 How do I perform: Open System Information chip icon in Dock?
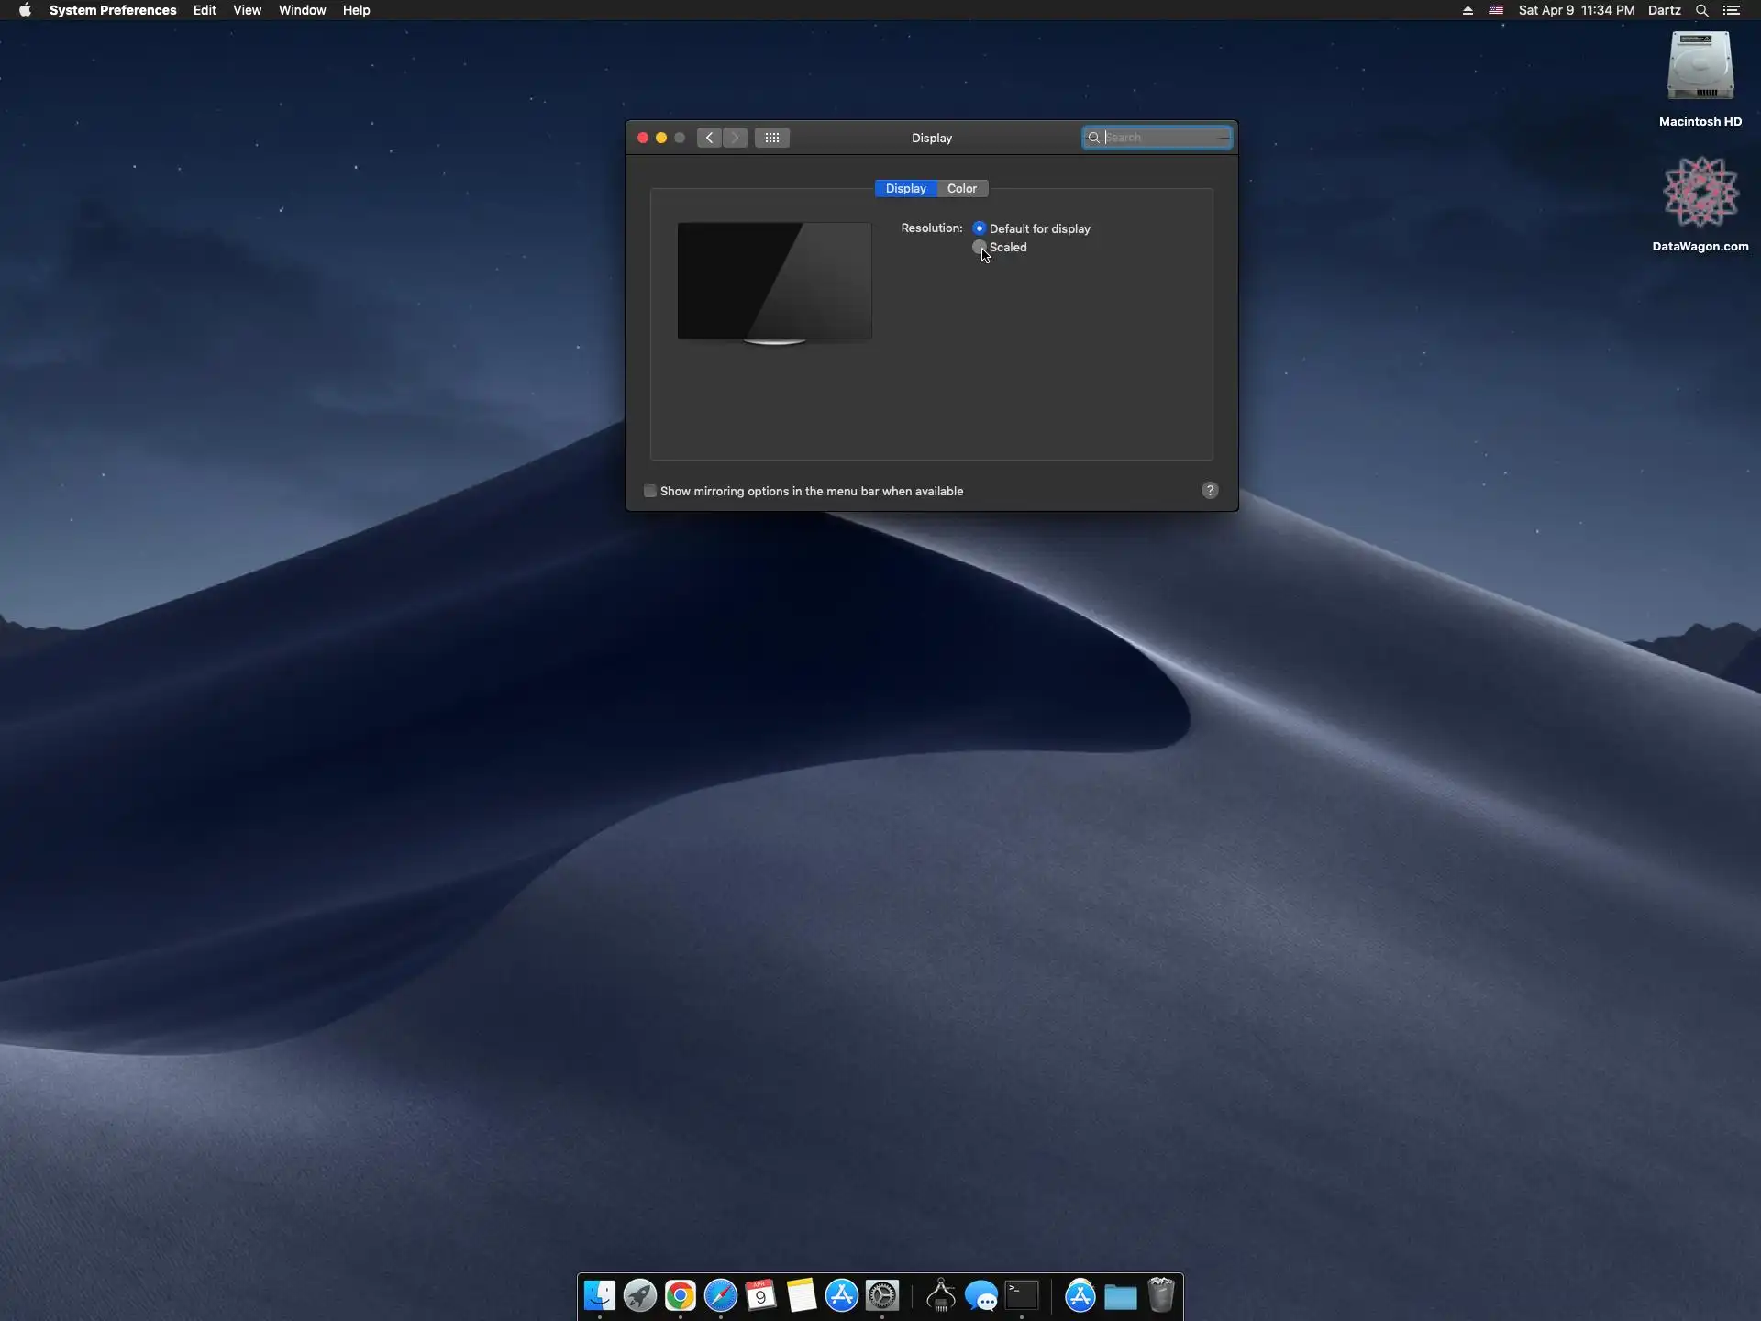pos(941,1295)
